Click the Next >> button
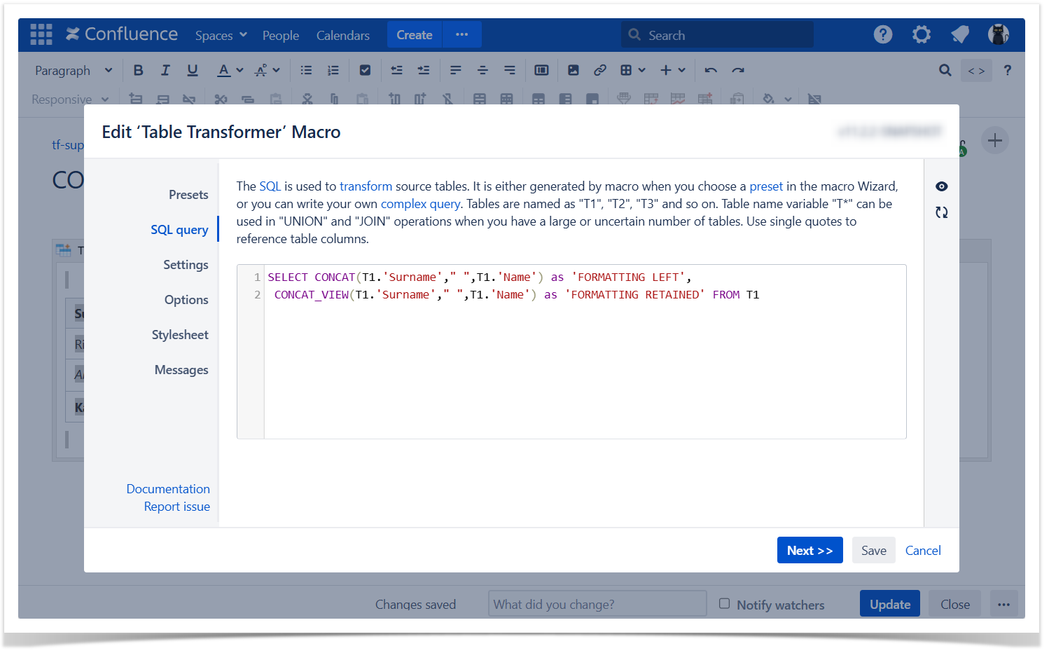The image size is (1049, 653). [810, 551]
